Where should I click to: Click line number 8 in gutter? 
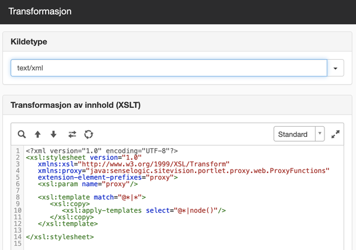coord(18,197)
